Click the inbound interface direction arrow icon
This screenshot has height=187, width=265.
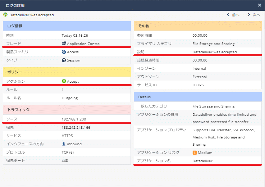pyautogui.click(x=64, y=144)
